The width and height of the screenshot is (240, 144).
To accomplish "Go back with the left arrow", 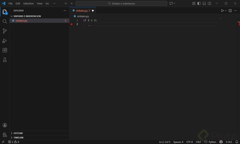I will click(x=66, y=3).
